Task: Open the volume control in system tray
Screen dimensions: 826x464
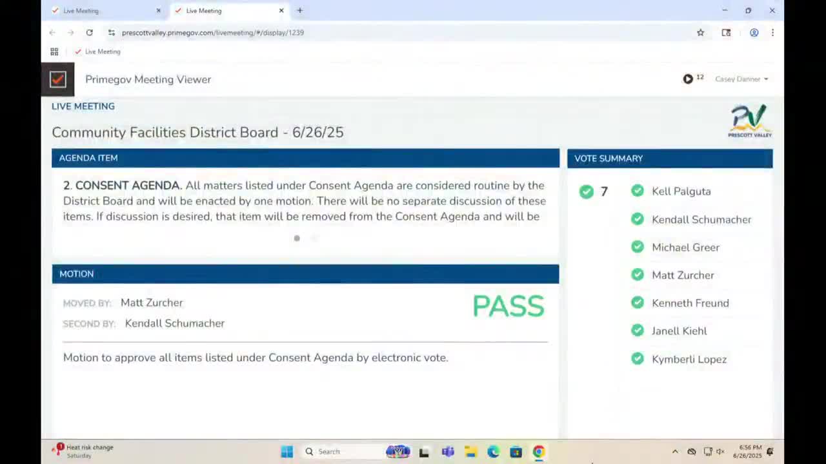Action: pyautogui.click(x=720, y=452)
